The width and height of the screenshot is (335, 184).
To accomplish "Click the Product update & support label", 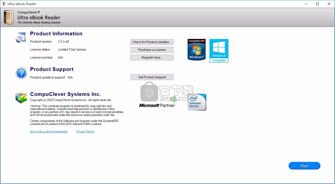I will pyautogui.click(x=48, y=77).
